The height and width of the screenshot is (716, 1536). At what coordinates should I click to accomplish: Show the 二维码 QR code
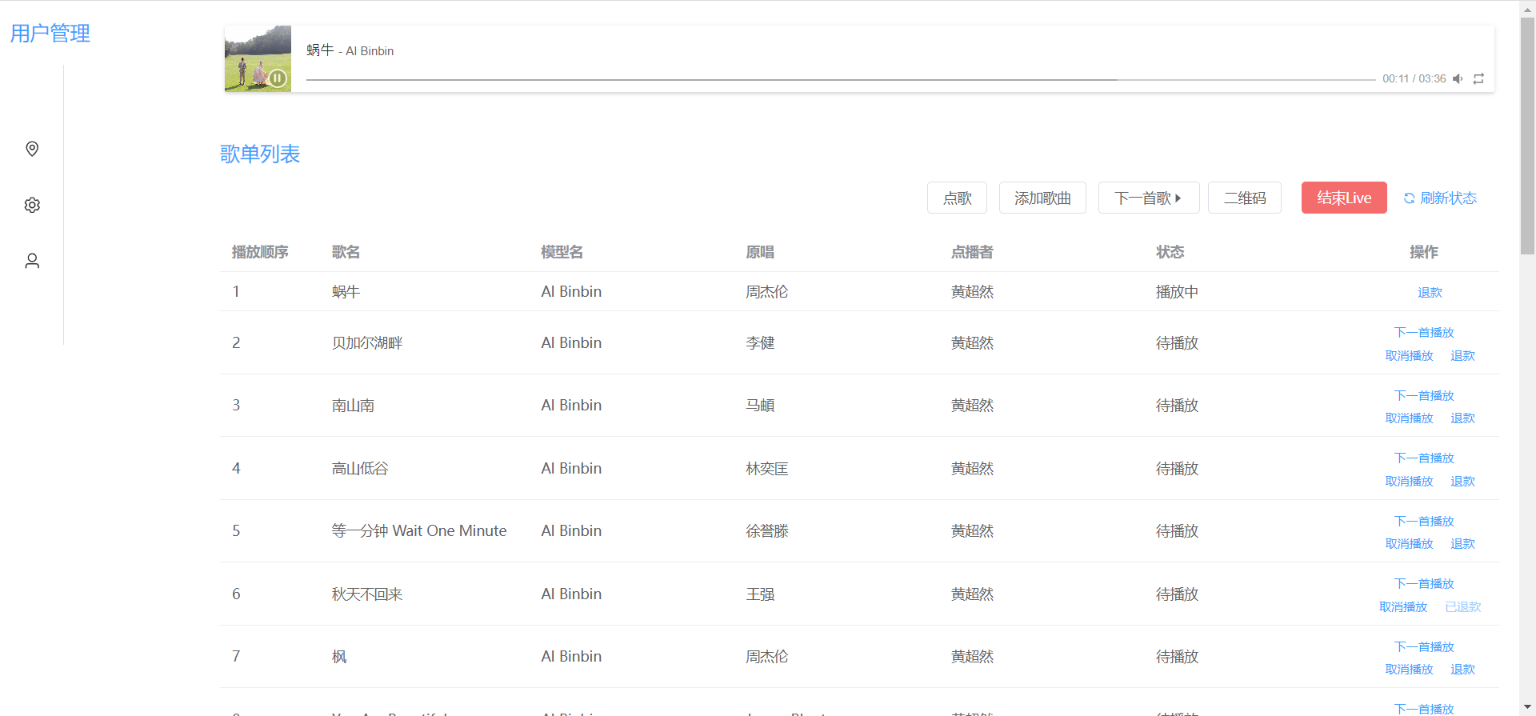1245,198
